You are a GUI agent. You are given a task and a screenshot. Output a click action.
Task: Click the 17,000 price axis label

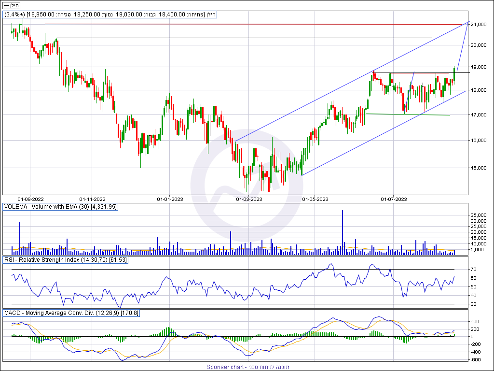click(479, 115)
